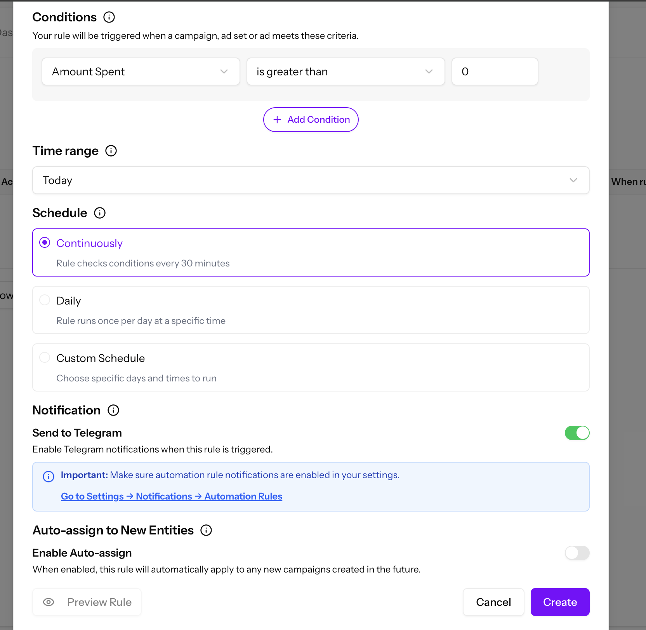This screenshot has width=646, height=630.
Task: Click the Create button
Action: click(x=559, y=602)
